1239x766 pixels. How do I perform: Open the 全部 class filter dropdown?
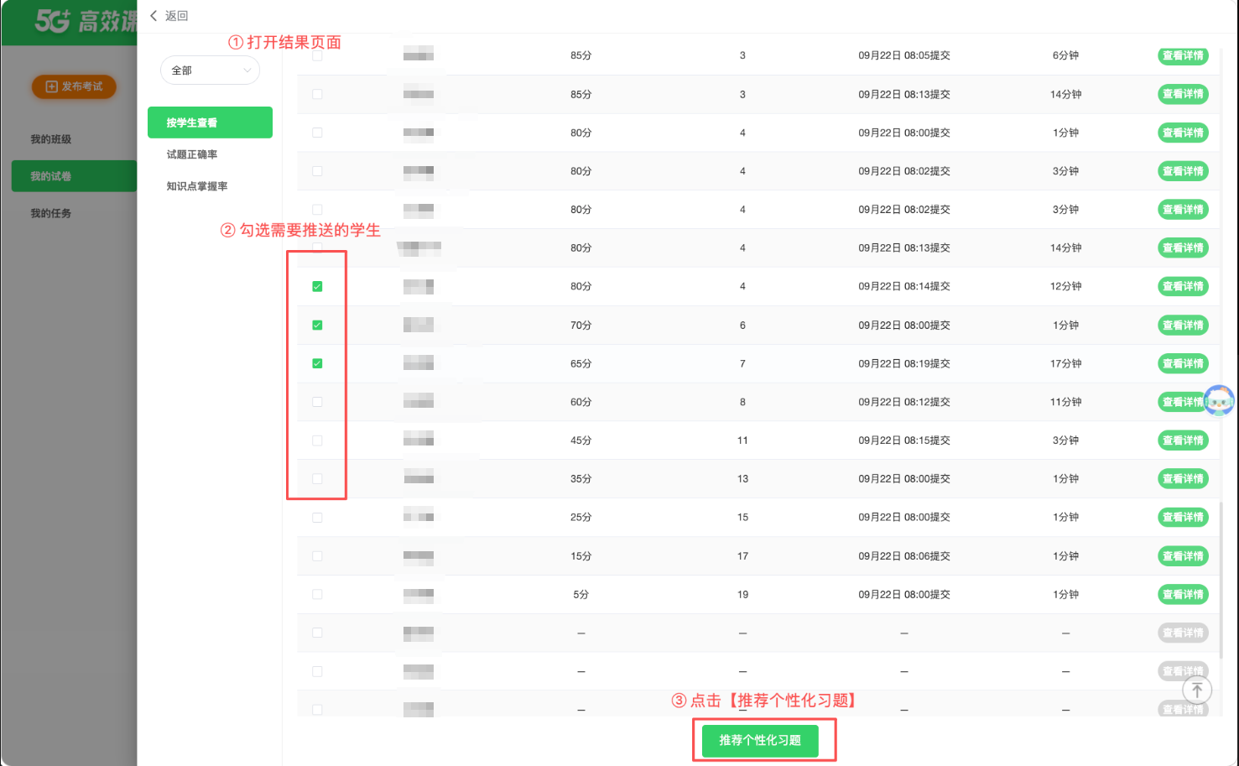(210, 70)
